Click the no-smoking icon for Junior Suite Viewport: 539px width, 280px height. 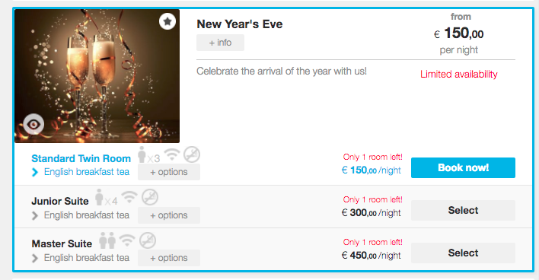coord(150,197)
